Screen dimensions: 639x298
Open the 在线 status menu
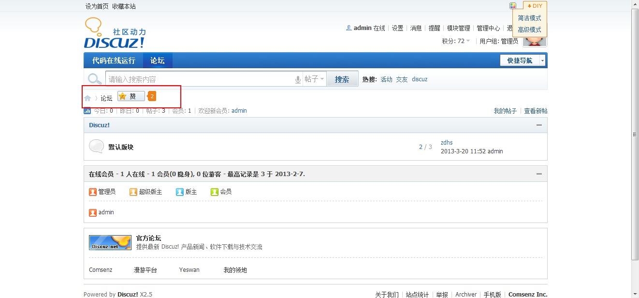379,28
